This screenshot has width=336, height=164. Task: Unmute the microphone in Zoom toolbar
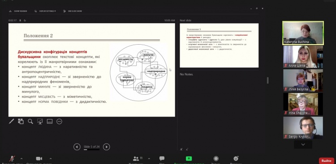click(x=12, y=159)
